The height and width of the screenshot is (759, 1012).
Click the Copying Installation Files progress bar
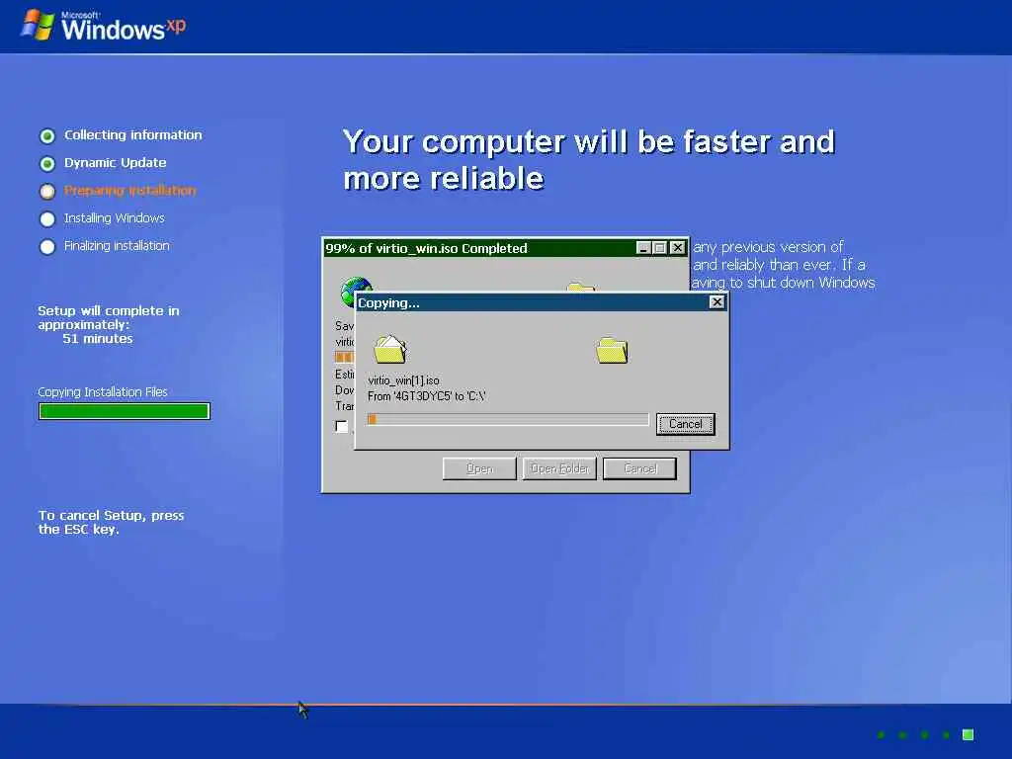[x=124, y=411]
